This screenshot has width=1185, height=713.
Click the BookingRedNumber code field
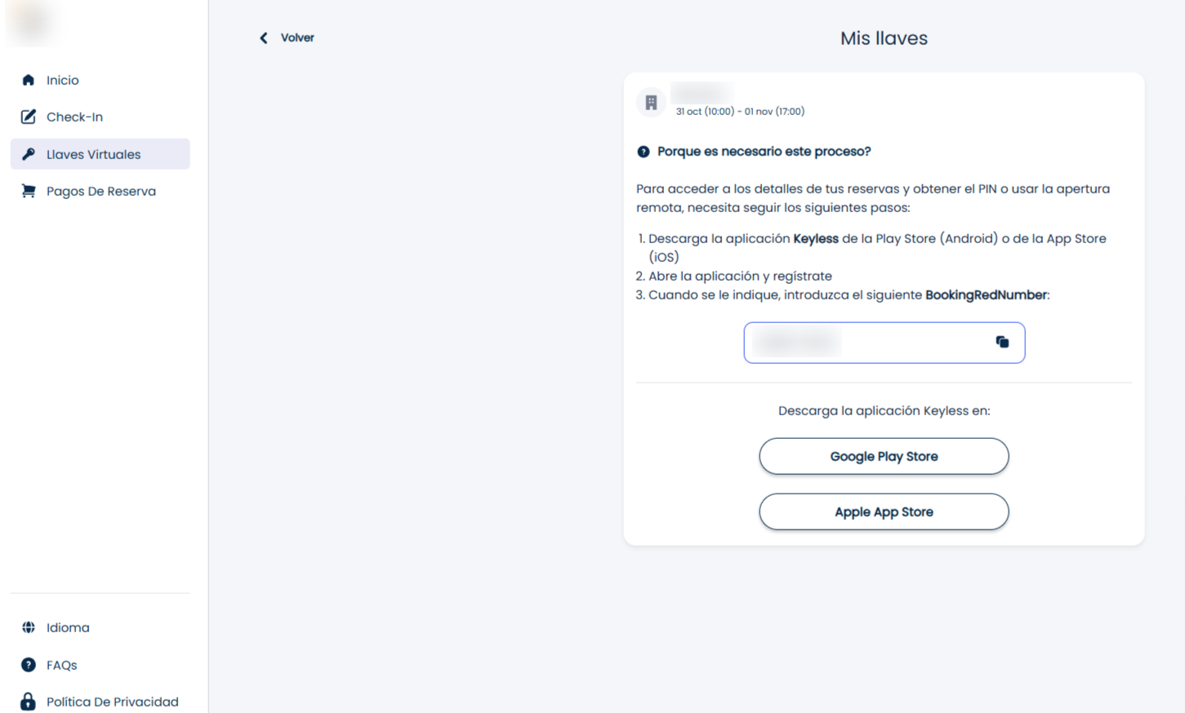point(866,343)
